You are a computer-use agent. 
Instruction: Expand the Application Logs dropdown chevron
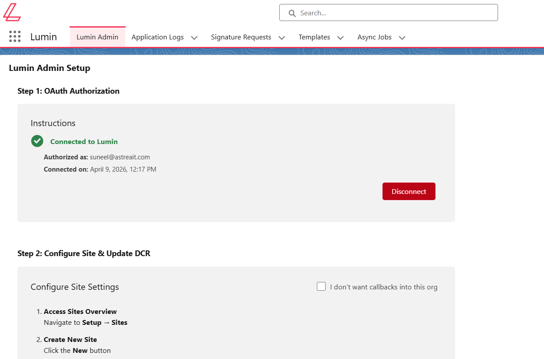pos(194,38)
